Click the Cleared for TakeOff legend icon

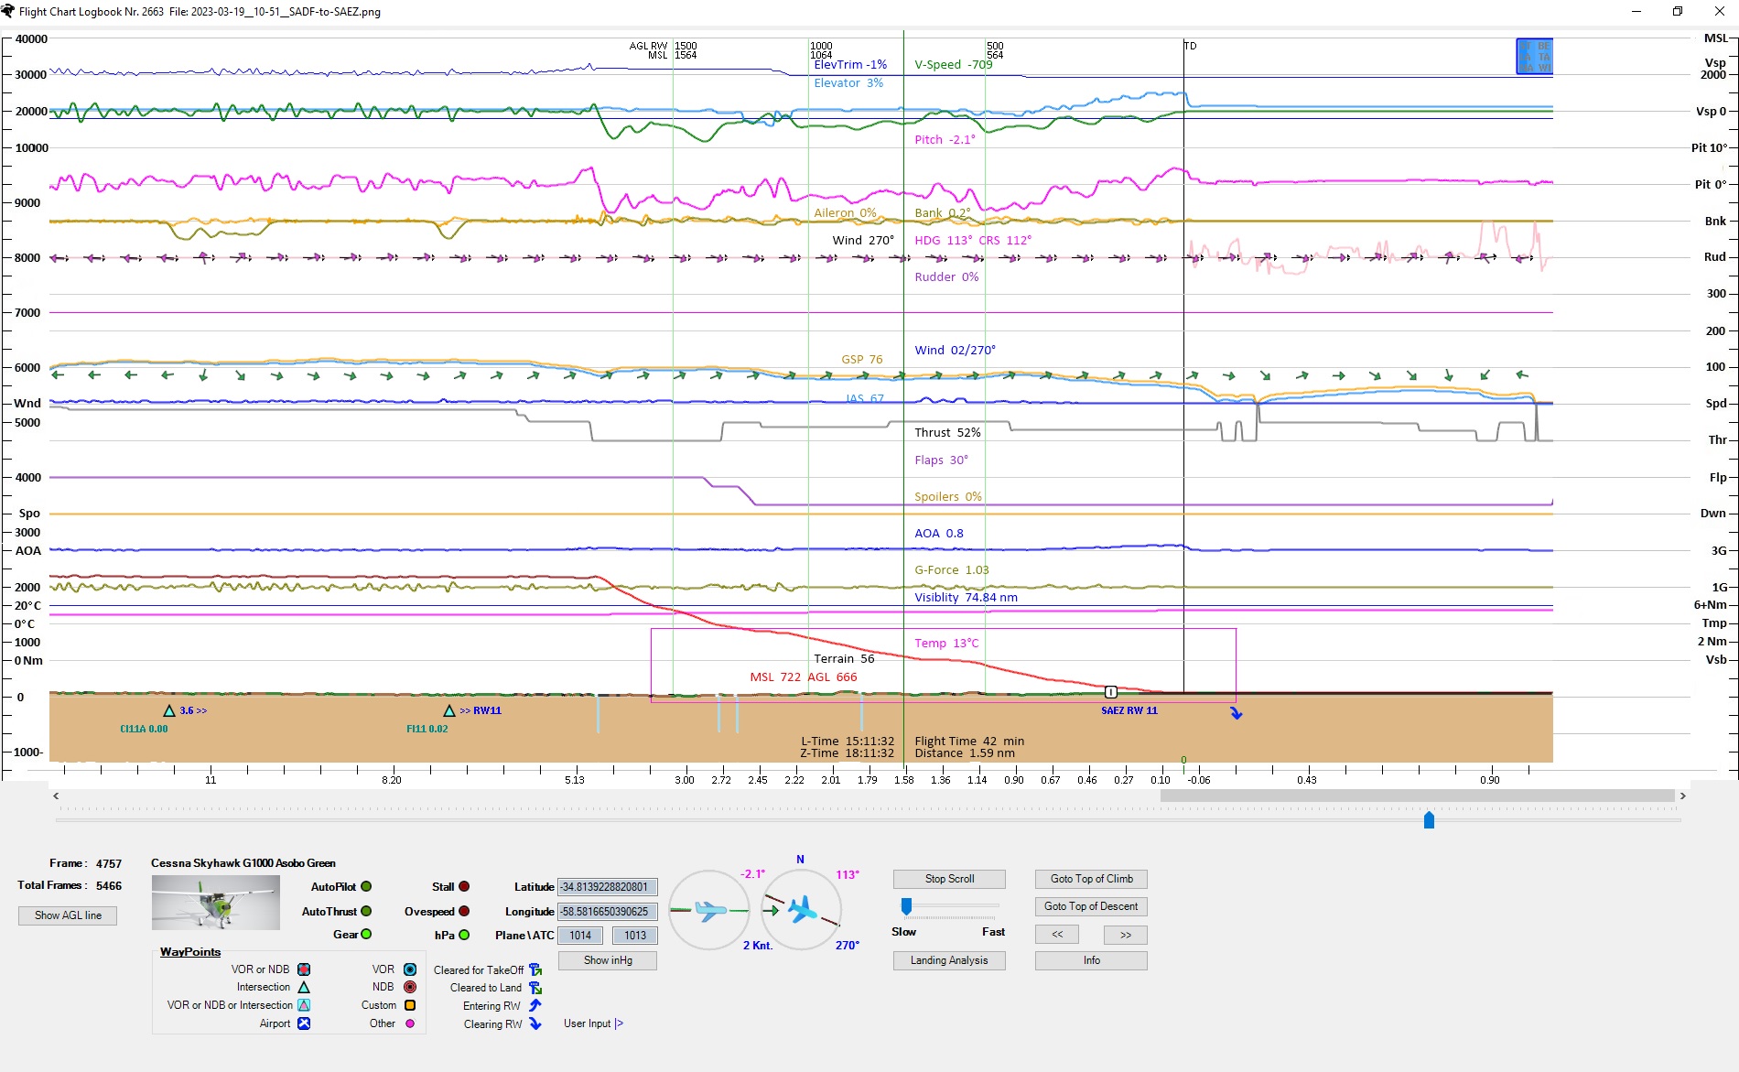tap(535, 970)
